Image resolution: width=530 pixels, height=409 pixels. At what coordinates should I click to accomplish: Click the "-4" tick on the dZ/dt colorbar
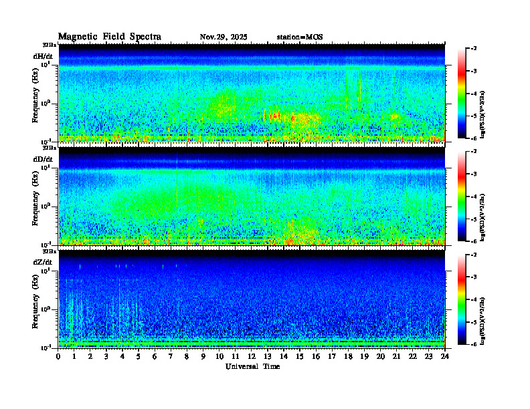coord(474,299)
